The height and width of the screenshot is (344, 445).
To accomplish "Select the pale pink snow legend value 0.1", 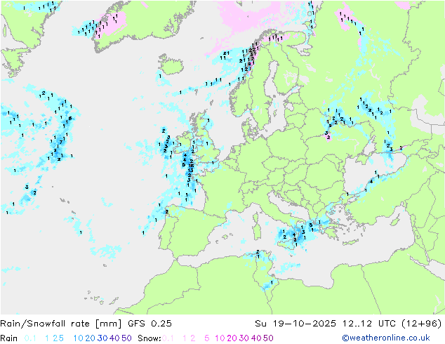I will point(168,338).
